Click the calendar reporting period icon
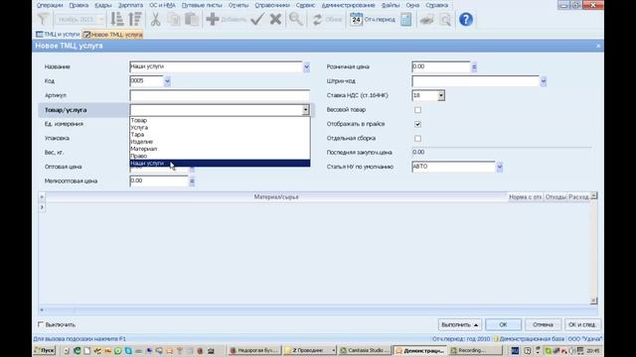 tap(356, 19)
